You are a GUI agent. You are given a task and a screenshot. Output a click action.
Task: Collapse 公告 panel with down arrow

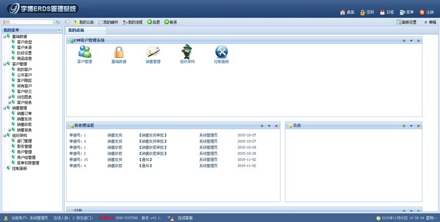[411, 126]
